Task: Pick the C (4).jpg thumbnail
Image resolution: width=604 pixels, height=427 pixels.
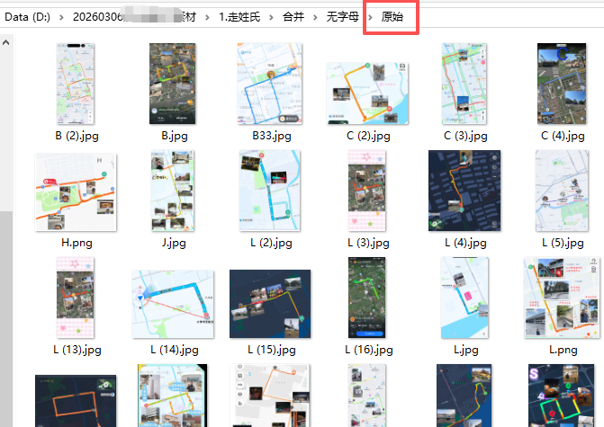Action: point(562,84)
